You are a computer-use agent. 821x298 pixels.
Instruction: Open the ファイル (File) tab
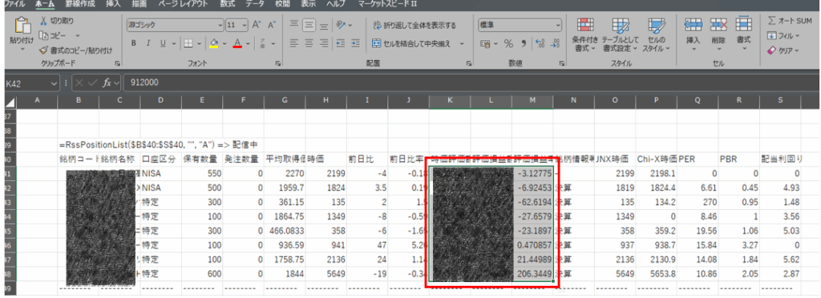click(15, 4)
